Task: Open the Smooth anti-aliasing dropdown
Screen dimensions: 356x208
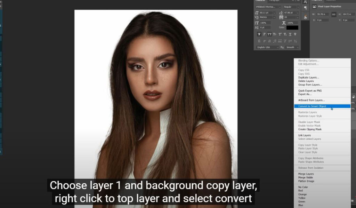Action: point(292,47)
